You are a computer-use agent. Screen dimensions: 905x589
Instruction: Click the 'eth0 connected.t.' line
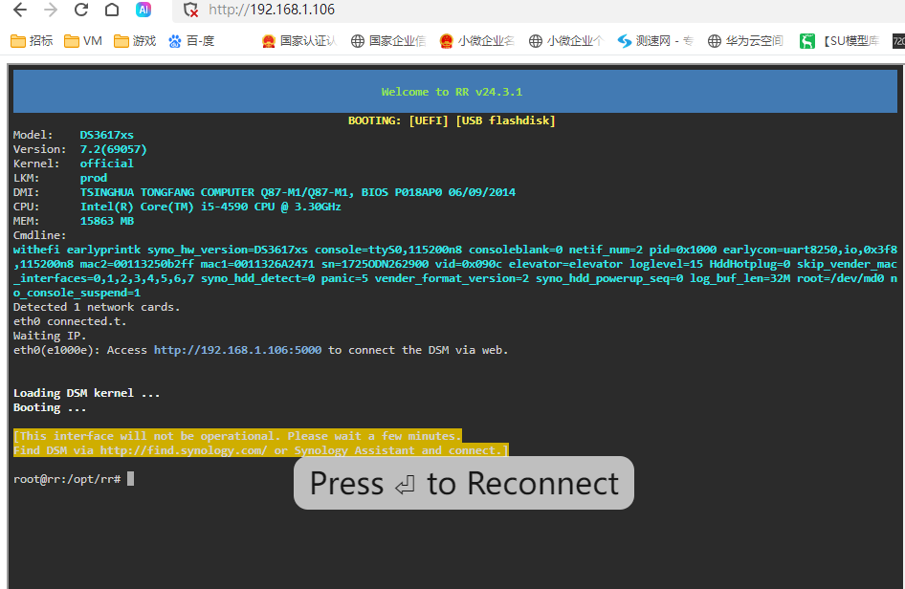click(70, 321)
